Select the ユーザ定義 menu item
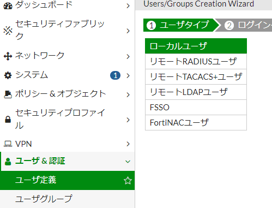Viewport: 272px width, 208px height. [x=67, y=180]
